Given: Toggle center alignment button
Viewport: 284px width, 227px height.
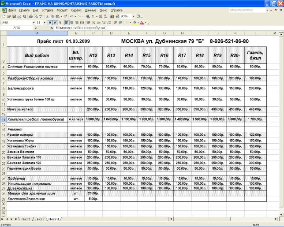Looking at the screenshot, I should 72,22.
